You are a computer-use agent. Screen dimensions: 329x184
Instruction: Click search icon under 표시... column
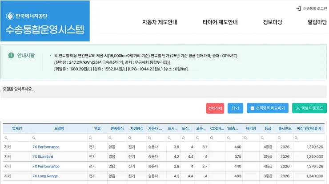click(169, 138)
